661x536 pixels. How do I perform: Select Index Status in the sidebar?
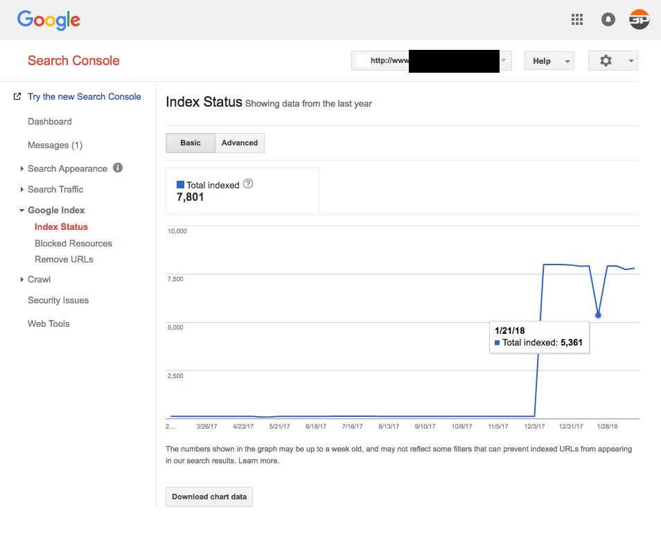[x=61, y=226]
